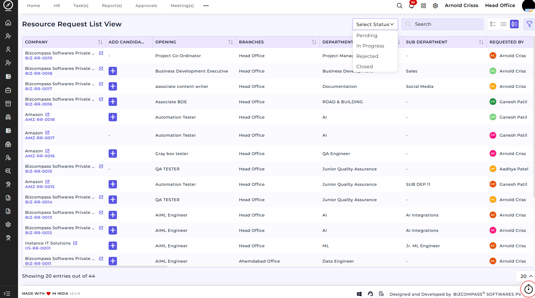This screenshot has width=535, height=298.
Task: Go to Home in the top navigation
Action: pos(33,6)
